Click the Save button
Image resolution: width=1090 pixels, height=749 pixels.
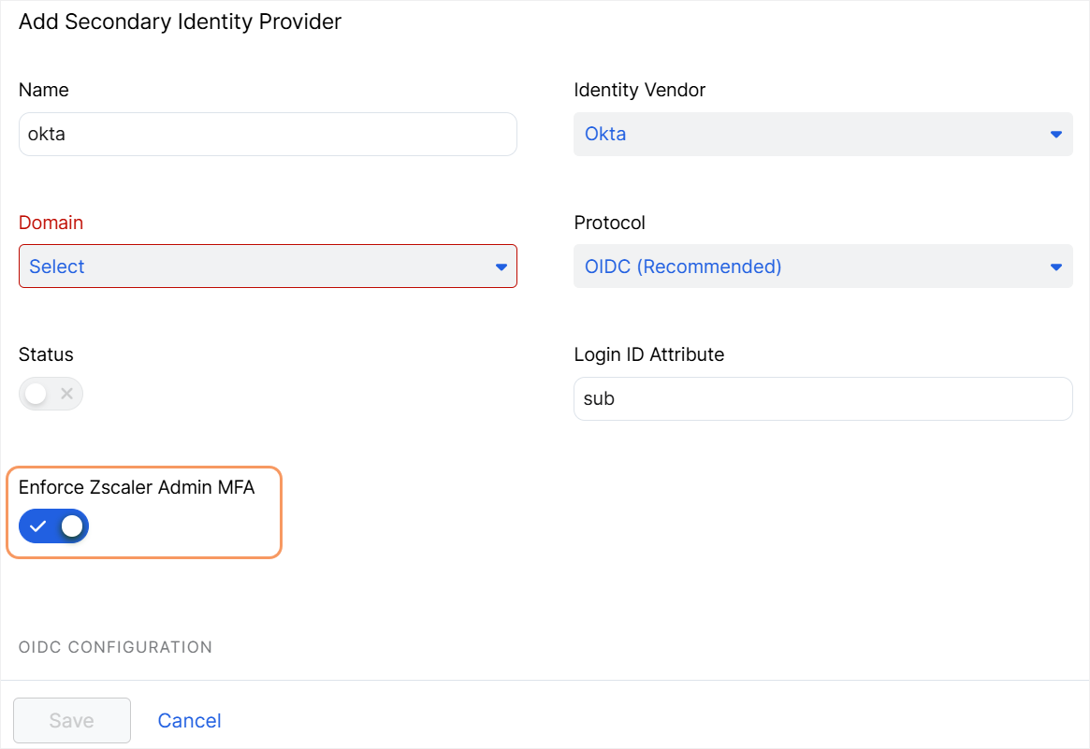71,720
